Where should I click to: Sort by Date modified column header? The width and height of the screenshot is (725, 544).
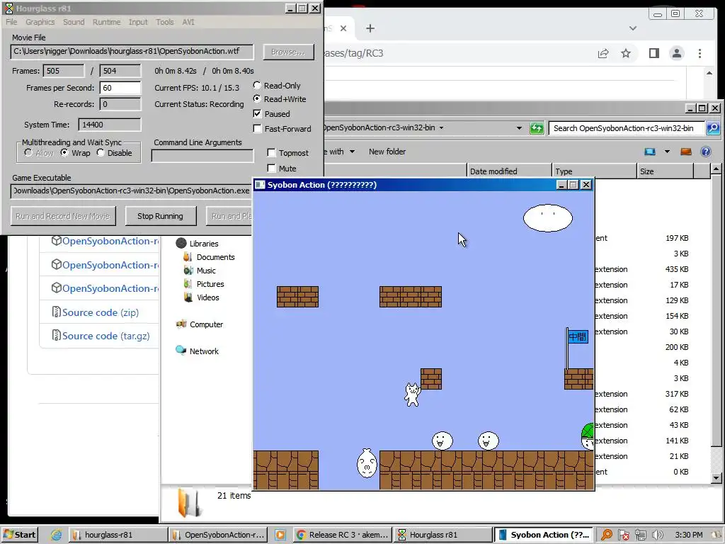pyautogui.click(x=509, y=171)
